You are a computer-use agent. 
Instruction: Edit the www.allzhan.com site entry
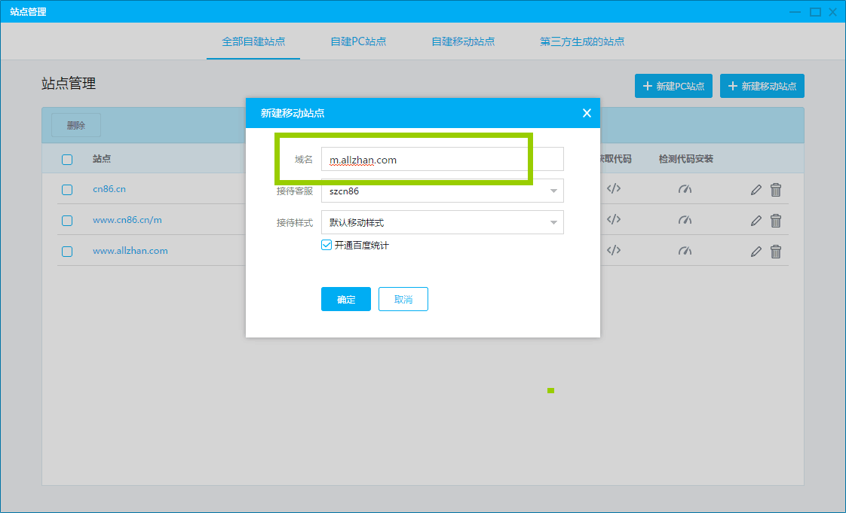point(756,251)
